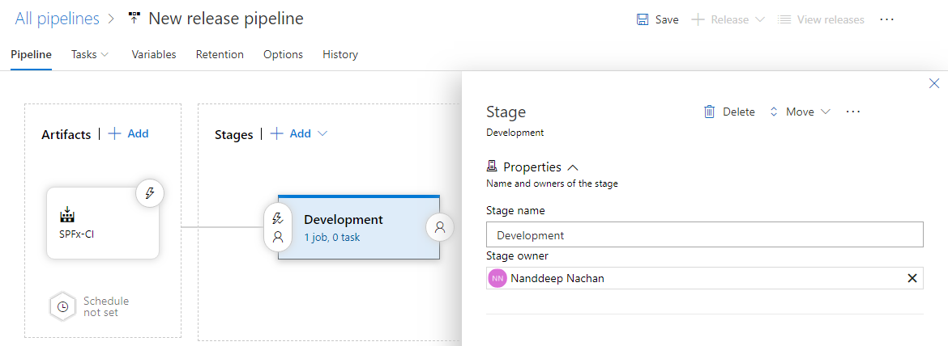
Task: Switch to the Variables tab
Action: (x=154, y=54)
